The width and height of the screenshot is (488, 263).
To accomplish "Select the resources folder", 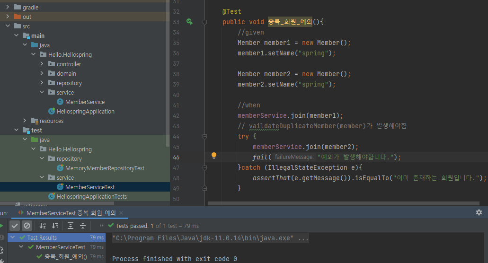I will coord(51,121).
